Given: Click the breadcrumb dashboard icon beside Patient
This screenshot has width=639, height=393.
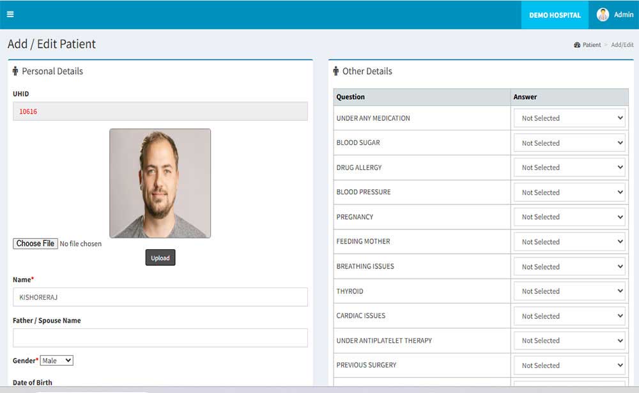Looking at the screenshot, I should point(577,45).
